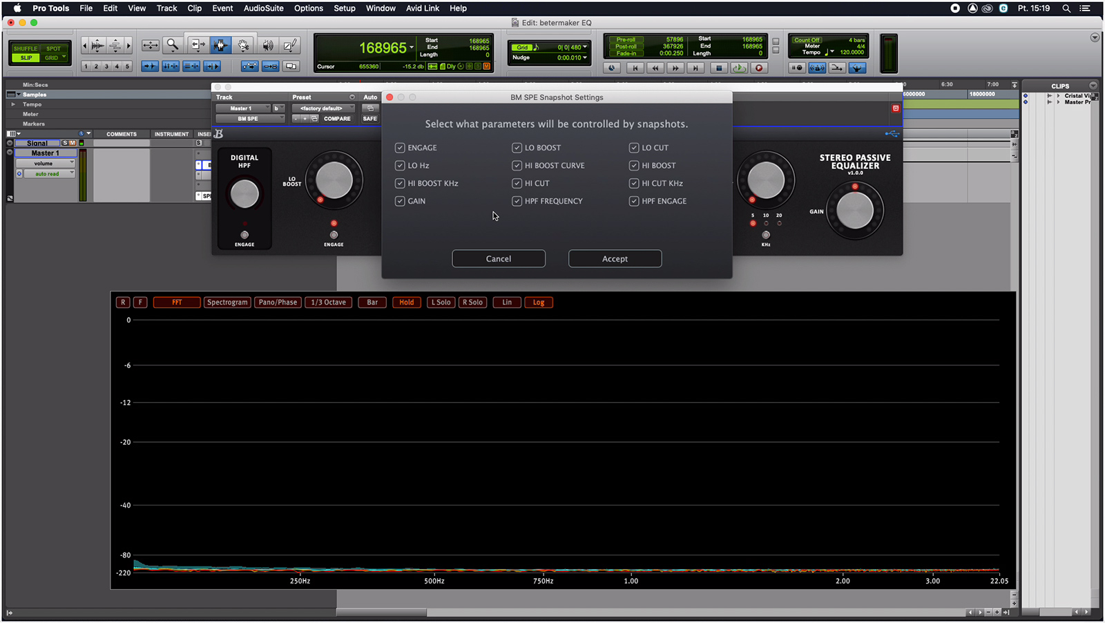Open the Event menu
1105x623 pixels.
click(222, 8)
